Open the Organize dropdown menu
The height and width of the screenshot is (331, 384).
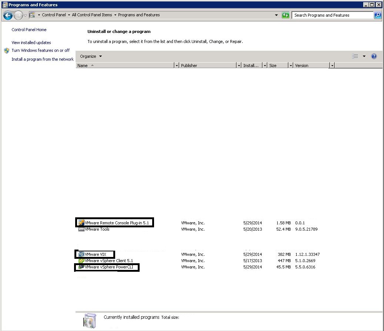coord(91,56)
